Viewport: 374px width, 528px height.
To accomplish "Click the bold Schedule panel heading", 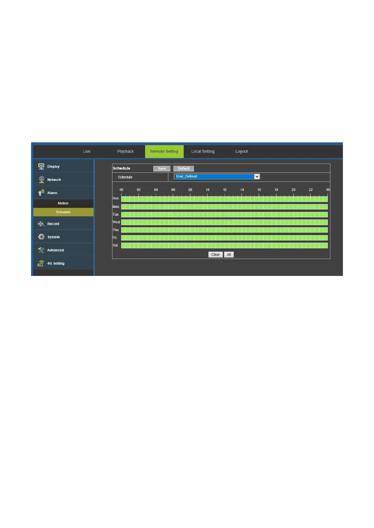I will coord(122,168).
